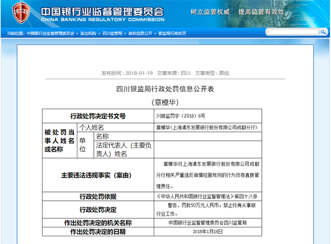This screenshot has width=331, height=244.
Task: Click the 中国银行业监督管理委员会四川监管局 cell
Action: click(207, 223)
